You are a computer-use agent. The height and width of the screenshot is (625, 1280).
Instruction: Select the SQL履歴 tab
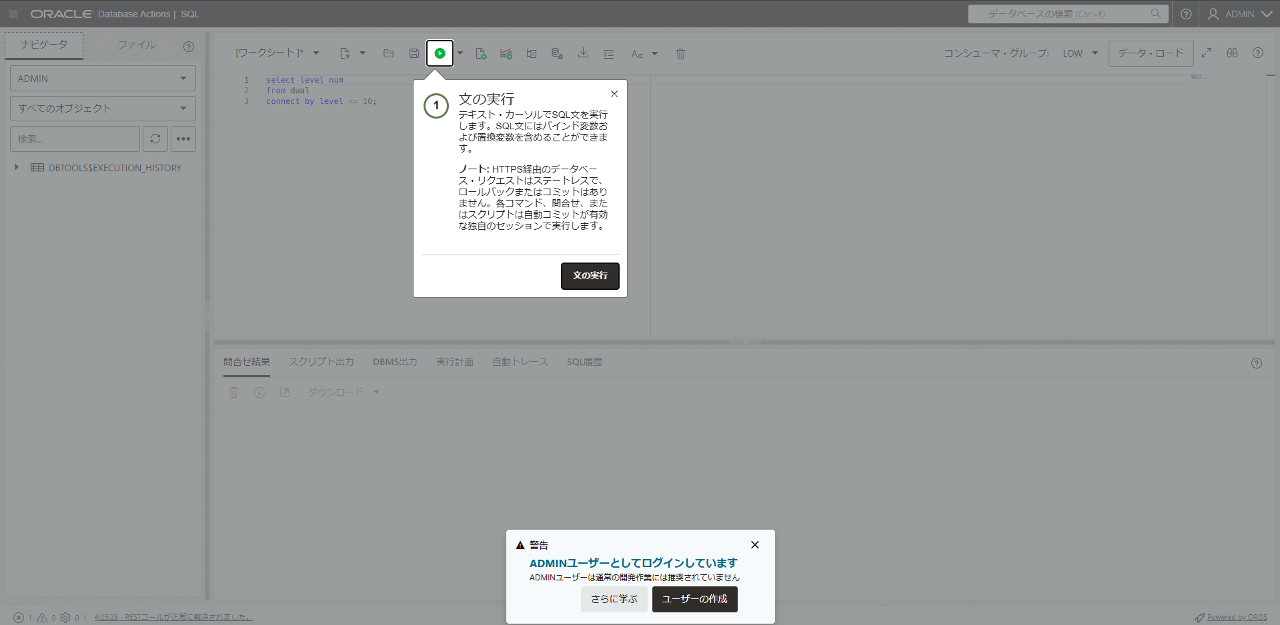[584, 362]
